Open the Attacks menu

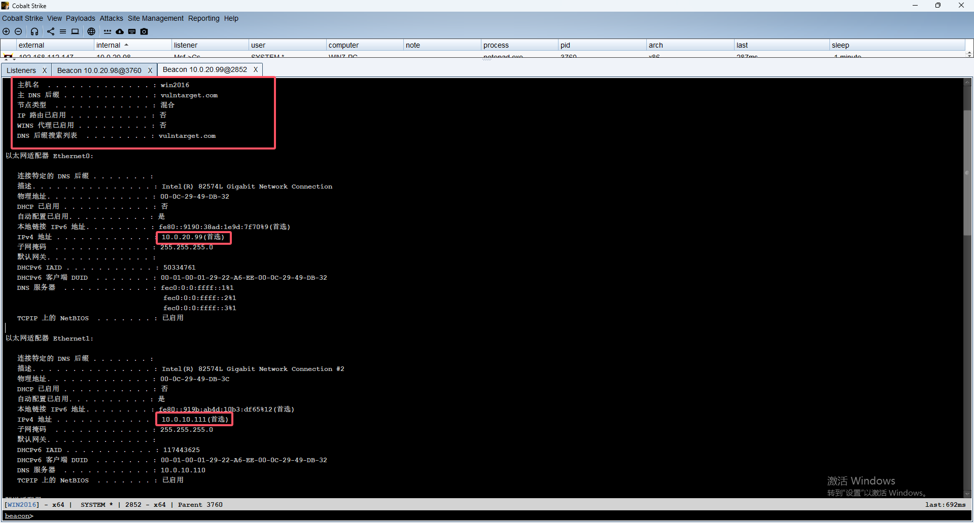[x=111, y=18]
